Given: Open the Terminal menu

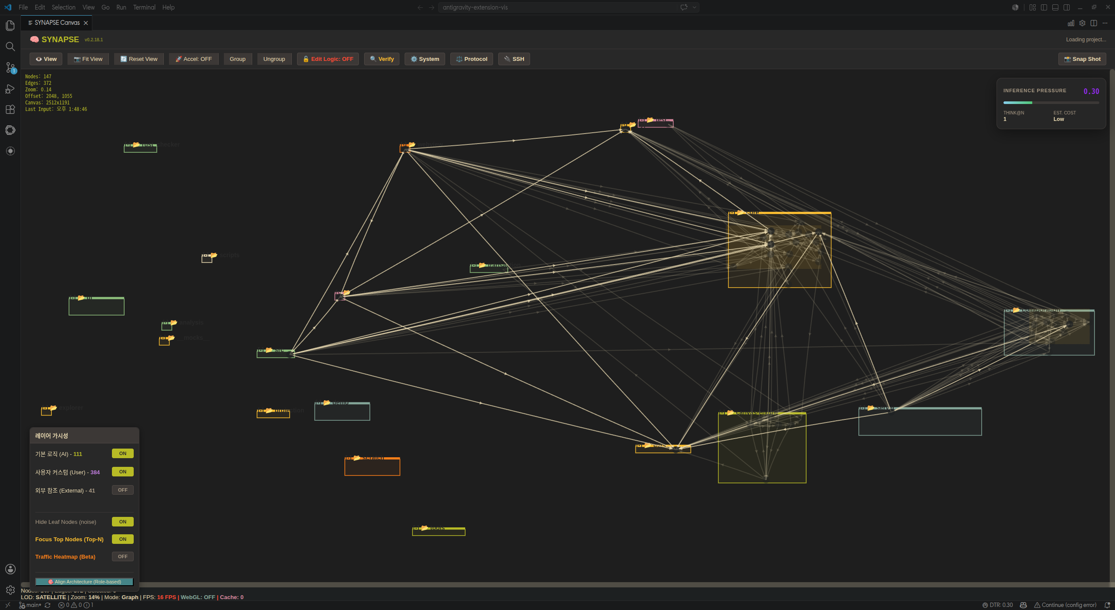Looking at the screenshot, I should point(144,7).
